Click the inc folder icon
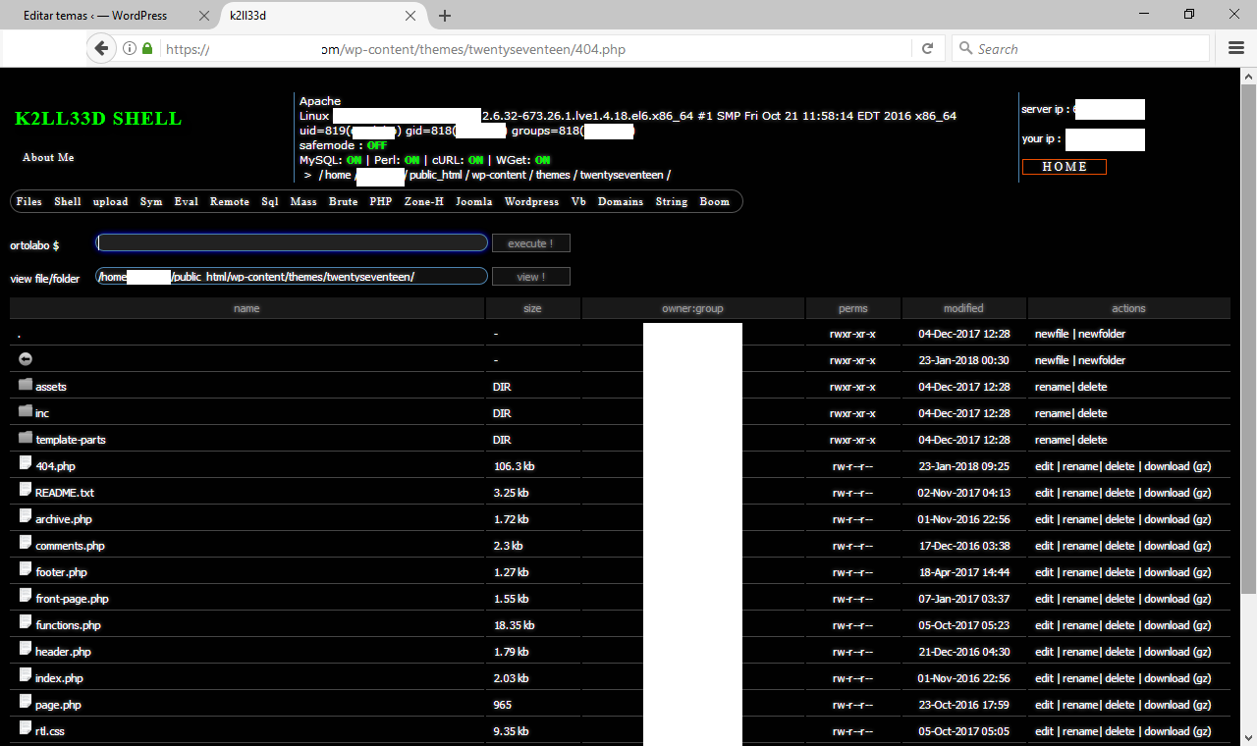The height and width of the screenshot is (746, 1257). coord(26,412)
